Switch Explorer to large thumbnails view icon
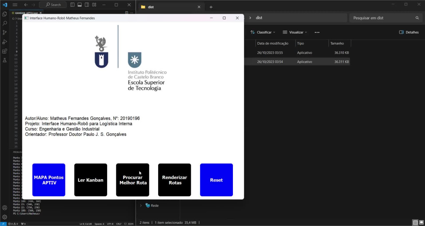425x226 pixels. pyautogui.click(x=422, y=223)
